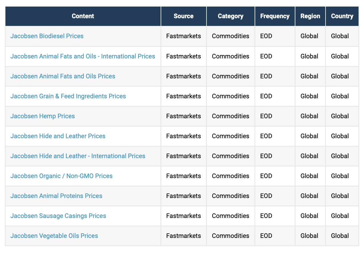Select the Jacobsen Hemp Prices link
The height and width of the screenshot is (253, 364).
pyautogui.click(x=42, y=116)
